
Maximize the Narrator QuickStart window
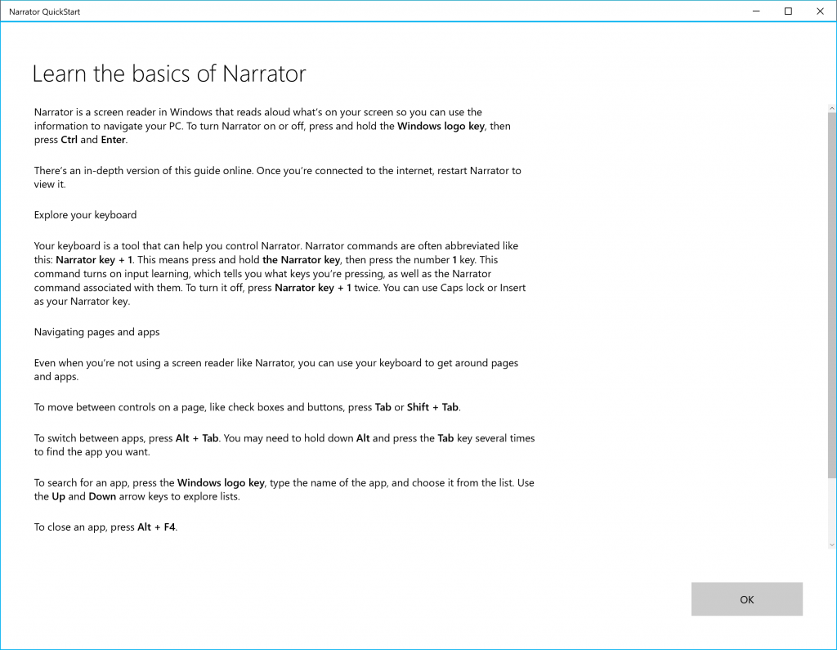(788, 11)
